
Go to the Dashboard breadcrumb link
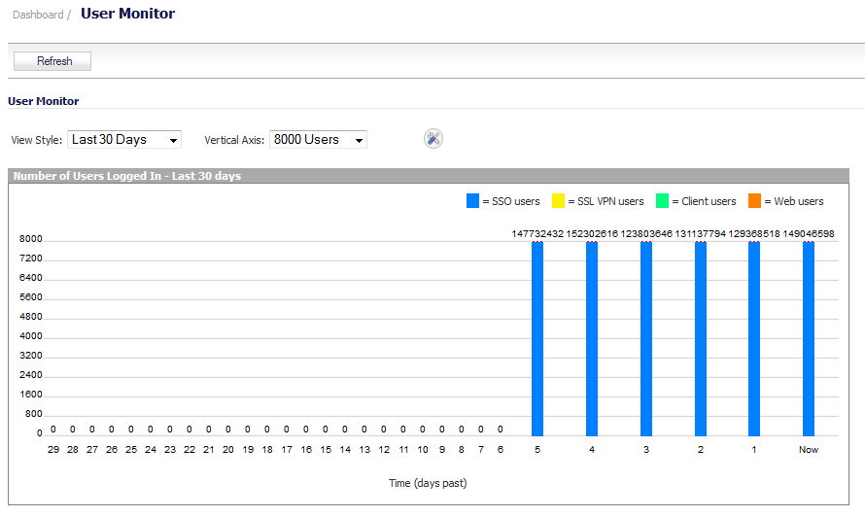pos(38,15)
